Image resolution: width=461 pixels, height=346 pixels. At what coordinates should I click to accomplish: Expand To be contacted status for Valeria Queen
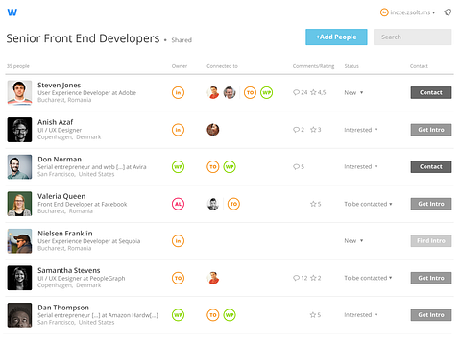coord(368,204)
